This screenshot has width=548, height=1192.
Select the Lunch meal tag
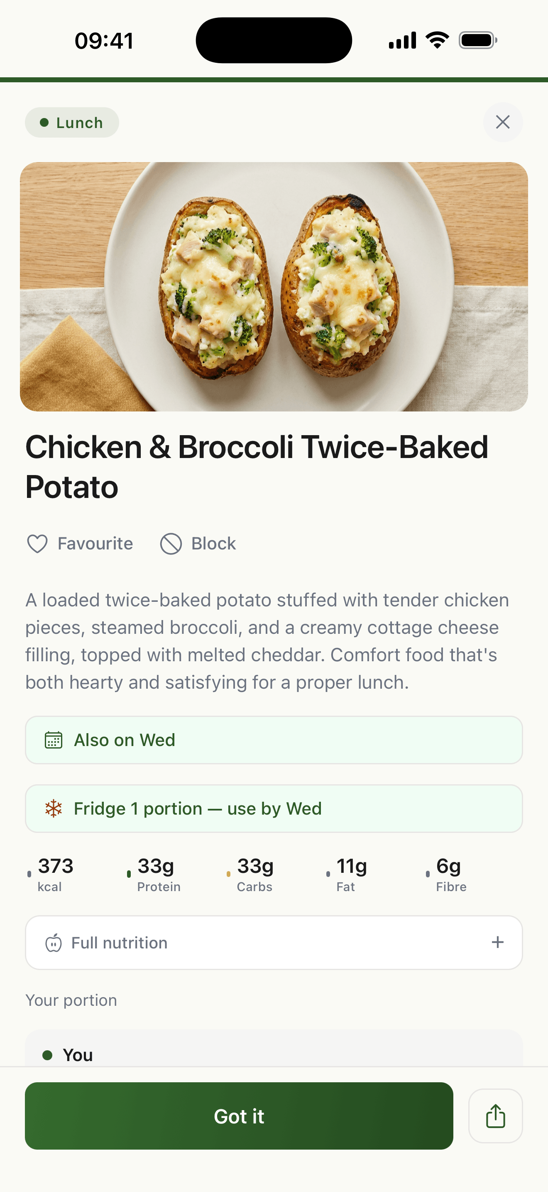pyautogui.click(x=72, y=123)
